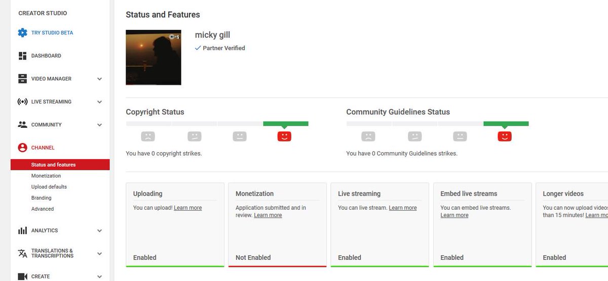608x281 pixels.
Task: Click the second gray face under Copyright Status
Action: pyautogui.click(x=195, y=136)
